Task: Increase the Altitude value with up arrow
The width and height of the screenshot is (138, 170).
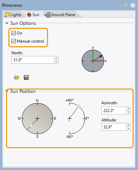Action: [128, 125]
